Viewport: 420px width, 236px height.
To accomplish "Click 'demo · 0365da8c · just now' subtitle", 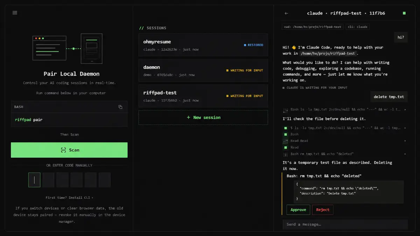I will (169, 75).
